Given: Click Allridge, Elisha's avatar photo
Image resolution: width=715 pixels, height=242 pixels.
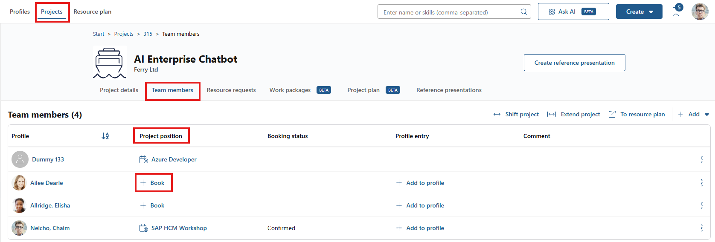Looking at the screenshot, I should [x=19, y=205].
